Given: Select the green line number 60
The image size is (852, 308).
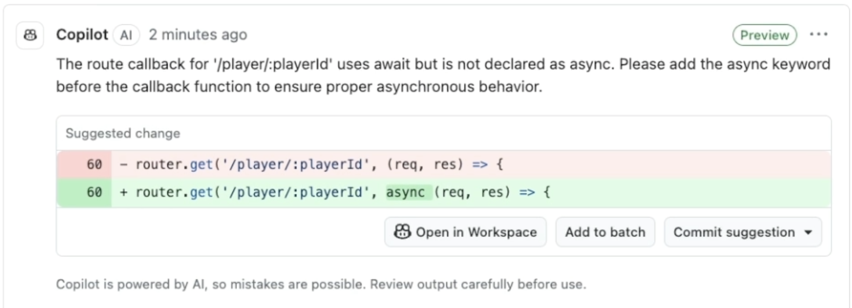Looking at the screenshot, I should 94,192.
